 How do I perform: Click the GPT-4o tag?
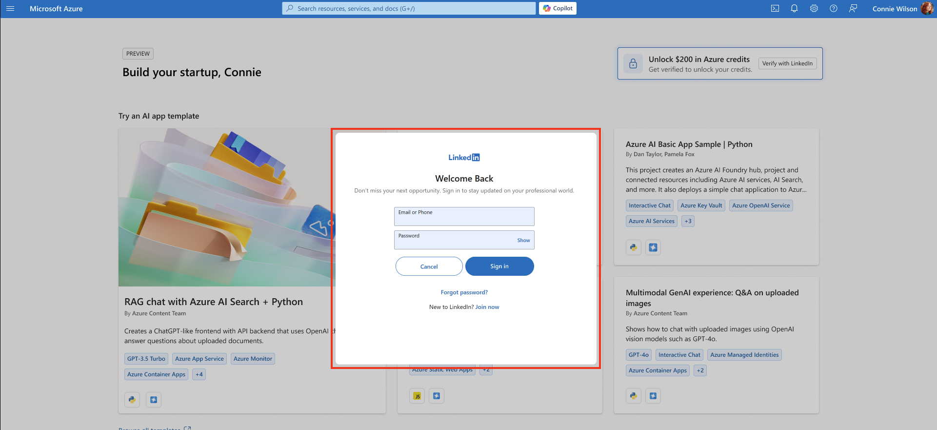pos(638,355)
